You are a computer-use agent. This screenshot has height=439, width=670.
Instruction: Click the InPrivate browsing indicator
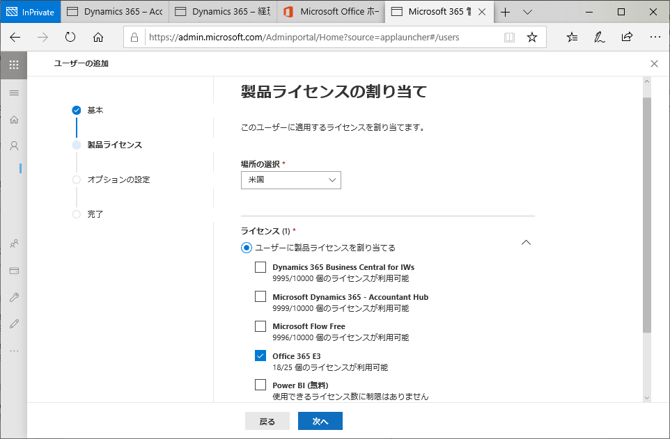point(31,12)
